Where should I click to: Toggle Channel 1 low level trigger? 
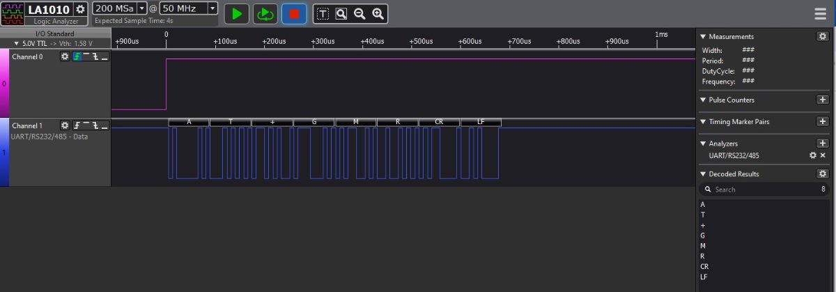click(x=104, y=125)
